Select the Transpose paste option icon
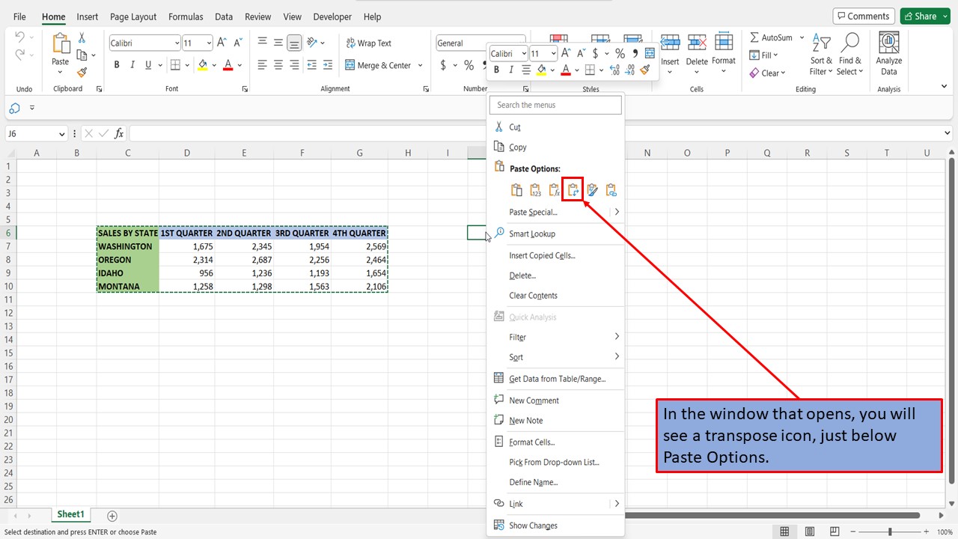This screenshot has width=958, height=539. (x=573, y=189)
